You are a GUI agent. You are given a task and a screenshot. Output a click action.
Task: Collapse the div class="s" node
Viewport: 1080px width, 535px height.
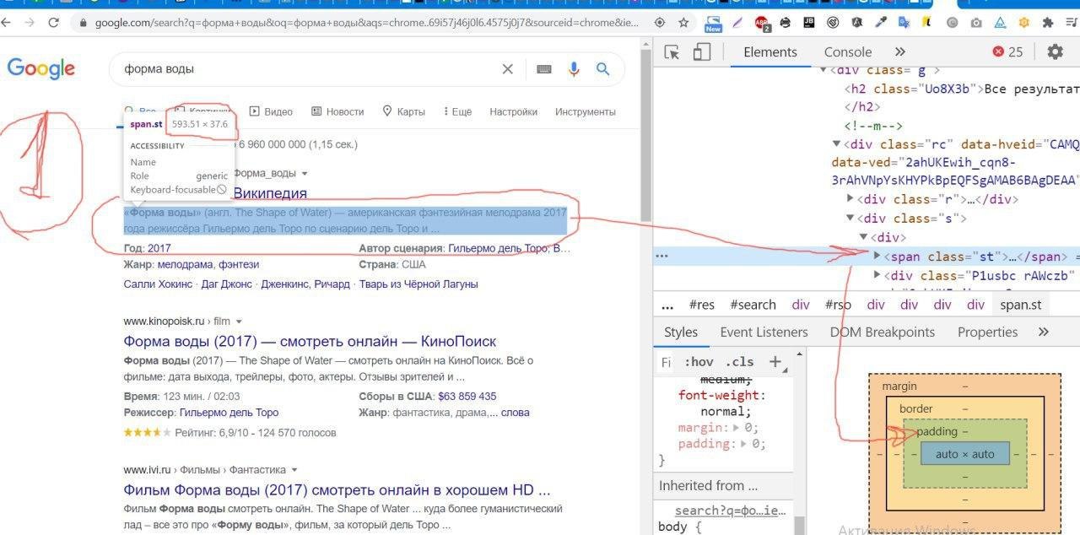[850, 219]
